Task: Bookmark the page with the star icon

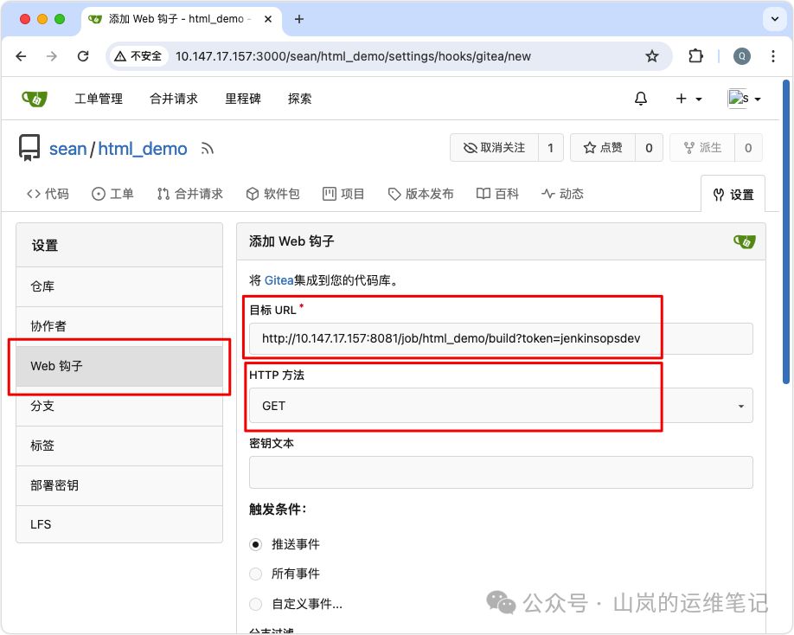Action: pos(652,55)
